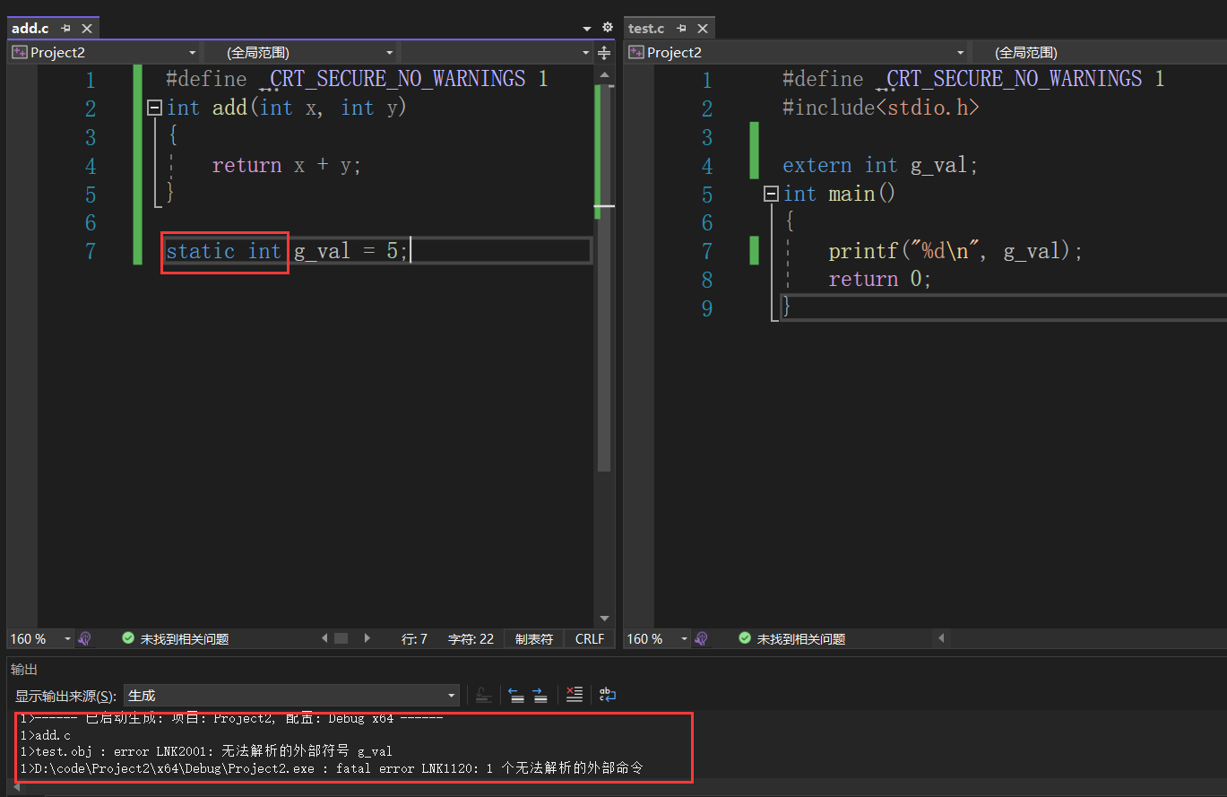
Task: Open global scope dropdown in test.c editor
Action: coord(1099,53)
